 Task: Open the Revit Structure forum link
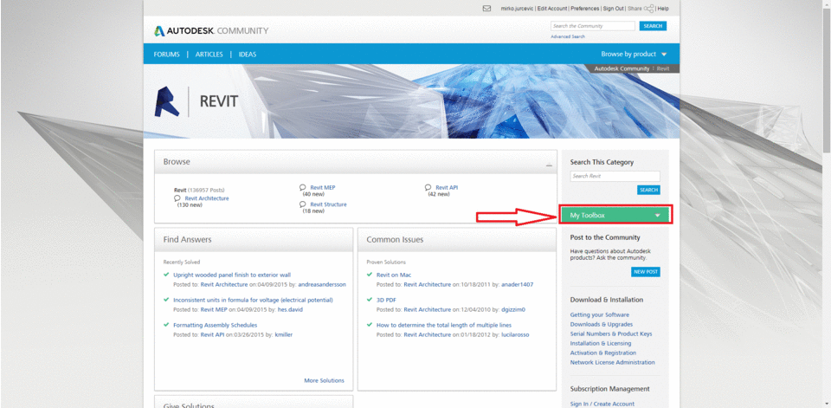click(329, 204)
